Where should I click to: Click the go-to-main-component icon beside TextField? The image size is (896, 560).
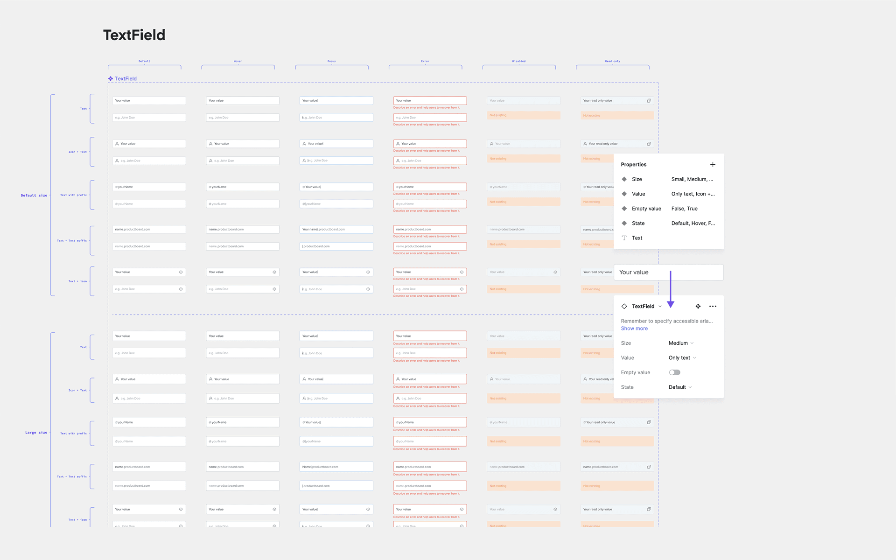pyautogui.click(x=698, y=306)
